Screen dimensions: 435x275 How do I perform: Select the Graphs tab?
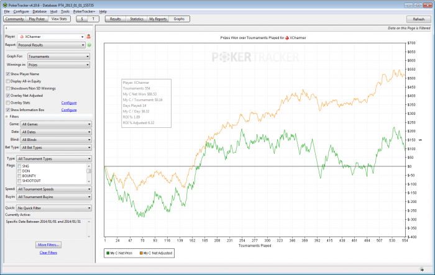pos(179,19)
